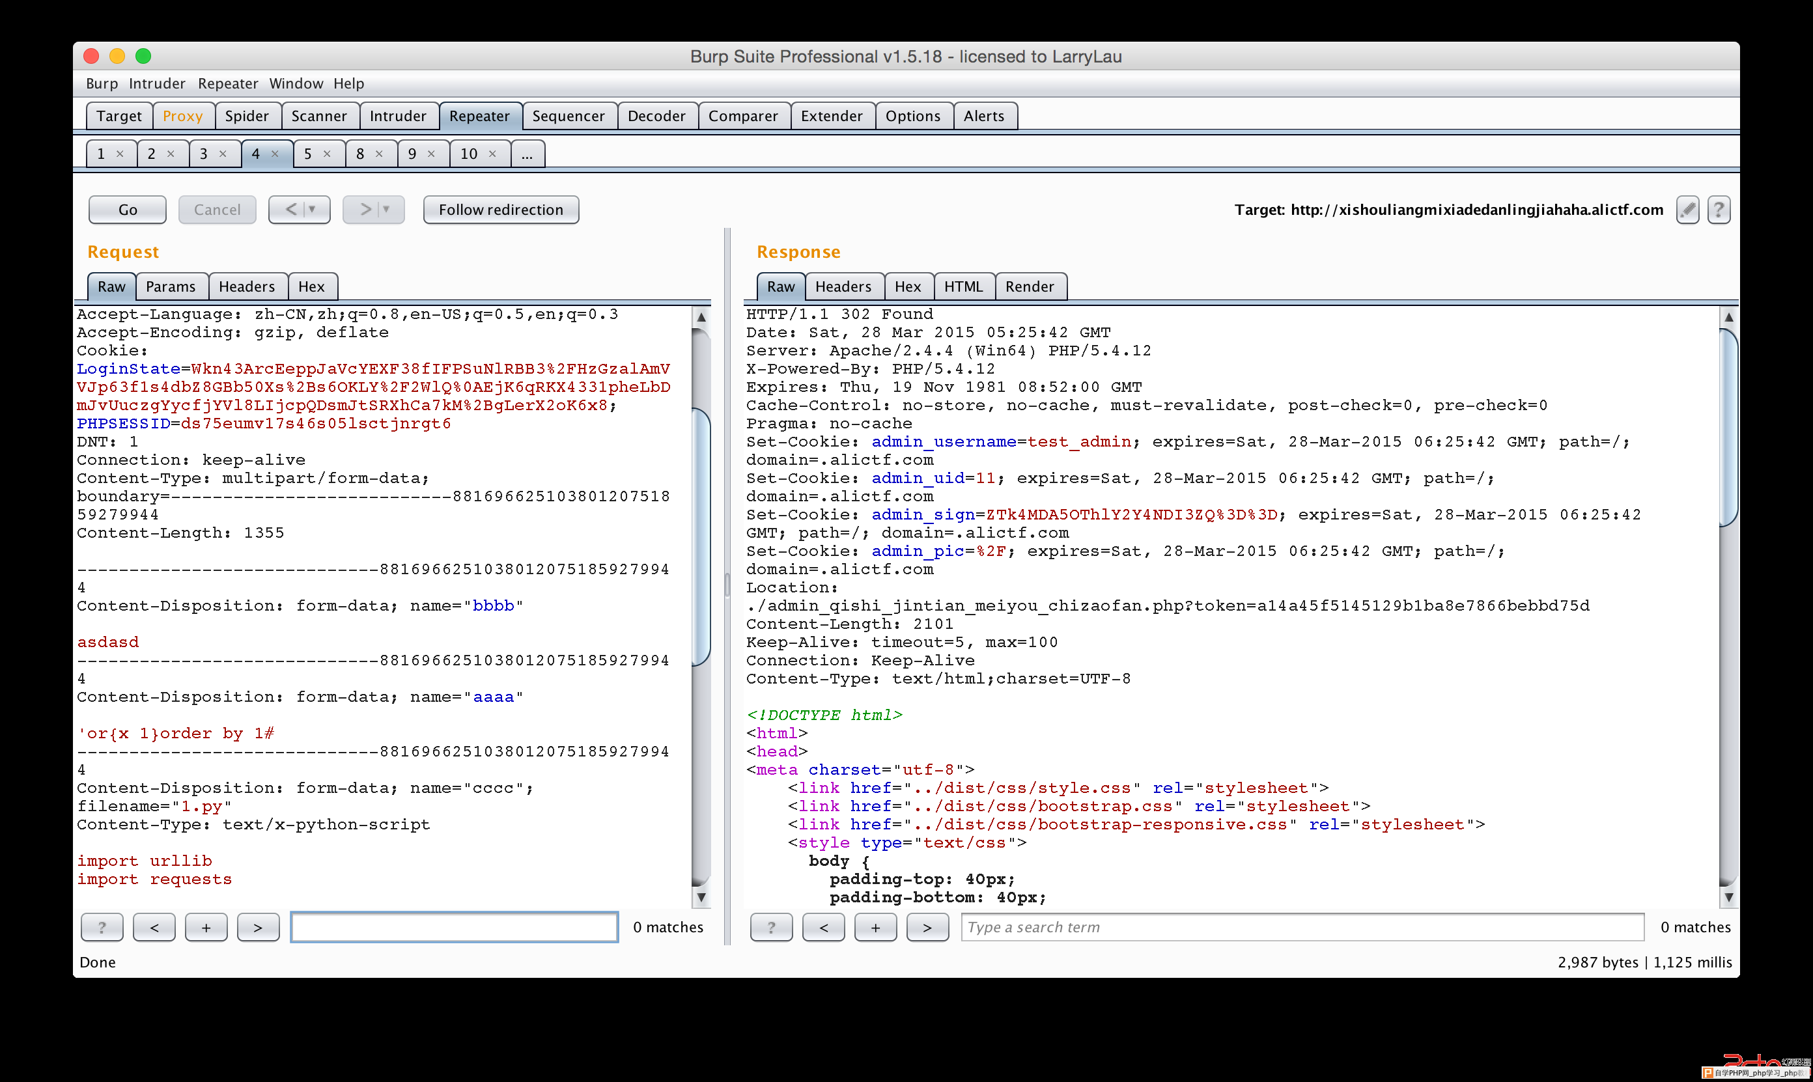The image size is (1813, 1082).
Task: Switch to the Spider tool tab
Action: coord(247,116)
